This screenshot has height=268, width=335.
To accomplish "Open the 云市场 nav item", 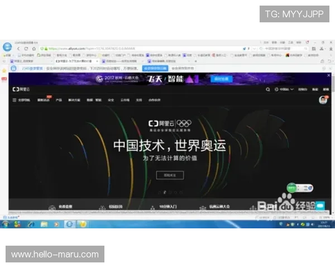I will pyautogui.click(x=125, y=100).
